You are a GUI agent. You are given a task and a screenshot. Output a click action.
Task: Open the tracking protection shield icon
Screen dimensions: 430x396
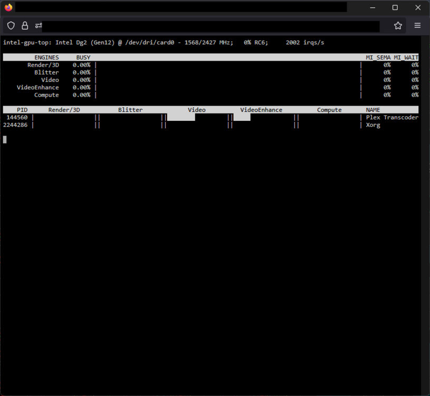click(11, 25)
